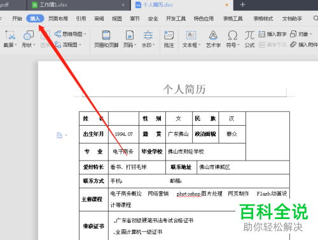Open the 视图 ribbon tab
Viewport: 318px width, 240px height.
coord(117,18)
